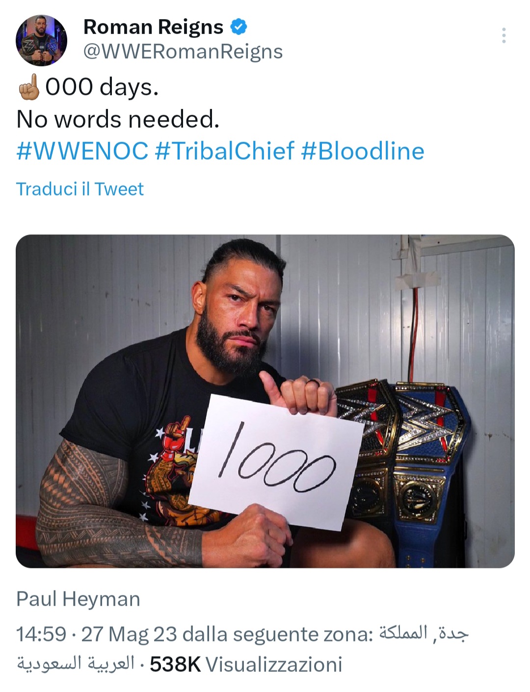Click the pointing finger emoji in tweet

coord(29,87)
